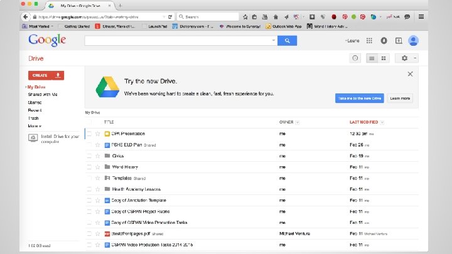452x254 pixels.
Task: Open the Google apps grid
Action: pos(370,41)
